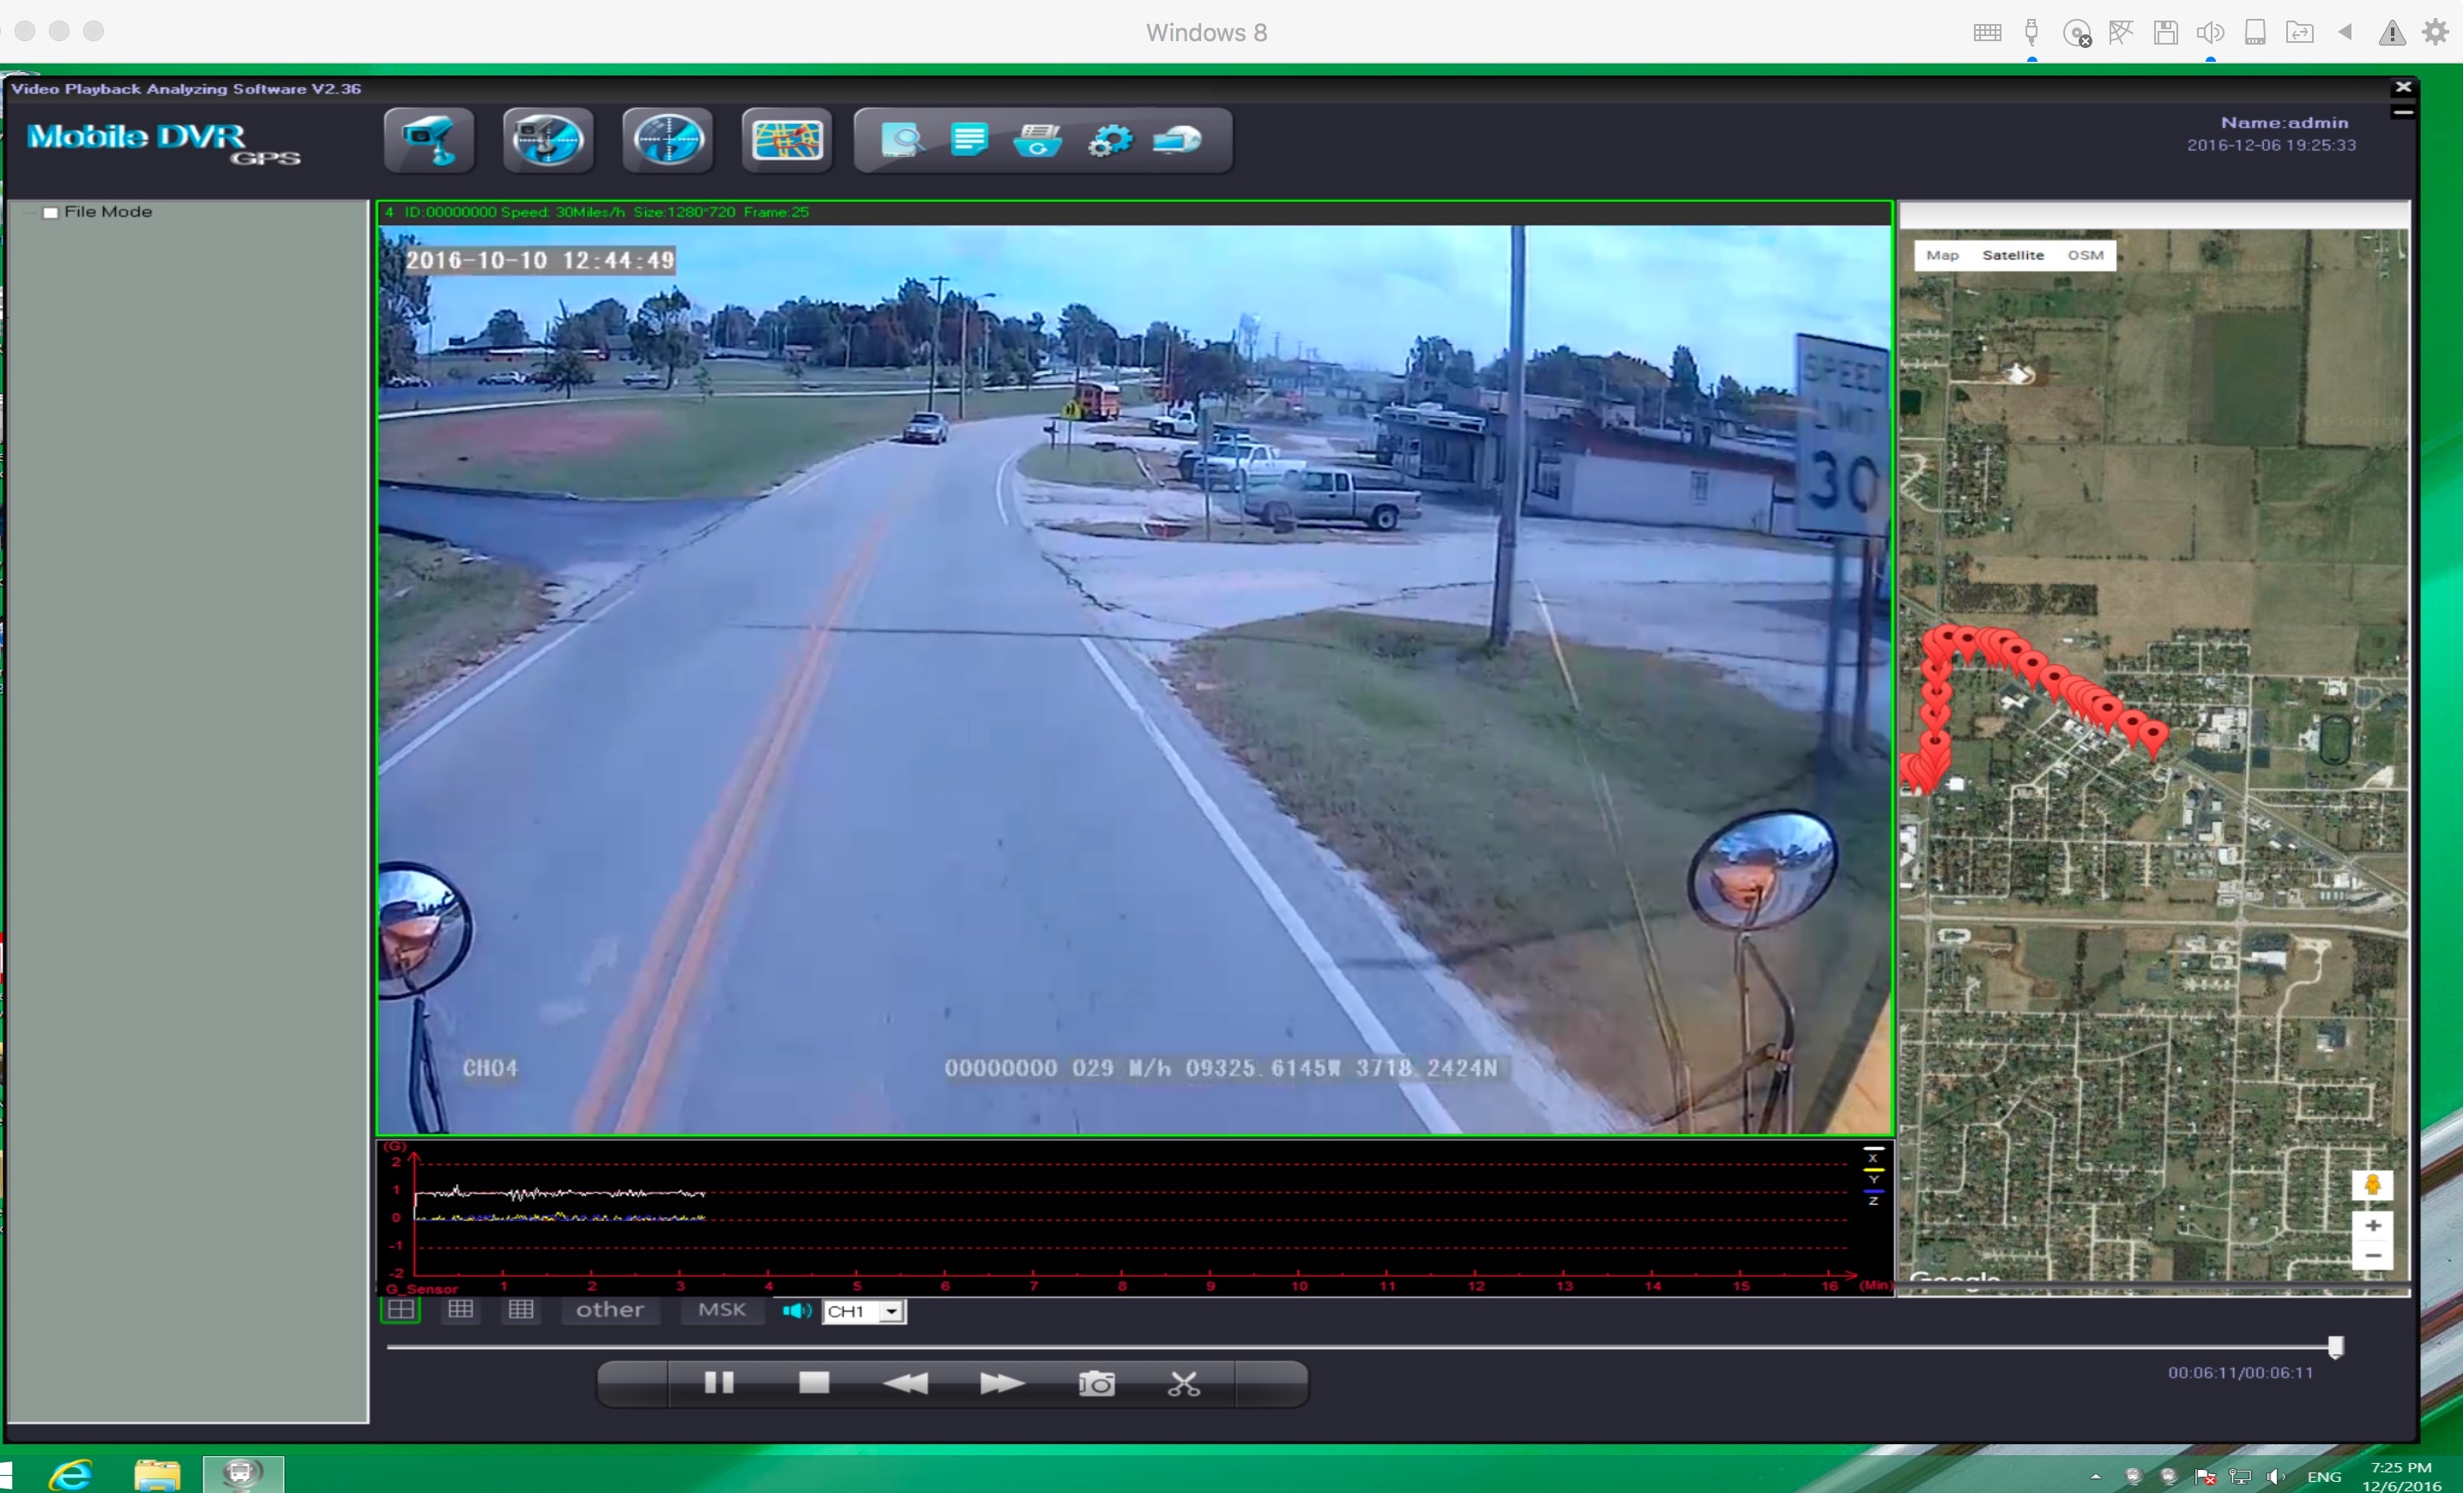Click the MSK button
The width and height of the screenshot is (2463, 1493).
721,1310
